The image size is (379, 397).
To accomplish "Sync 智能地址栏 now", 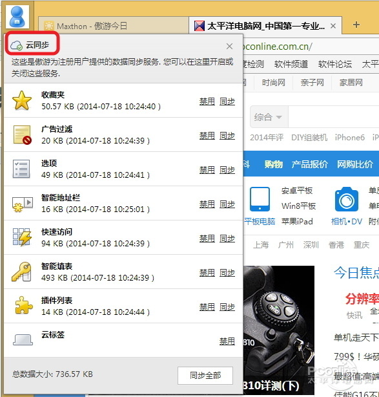I will (x=227, y=204).
